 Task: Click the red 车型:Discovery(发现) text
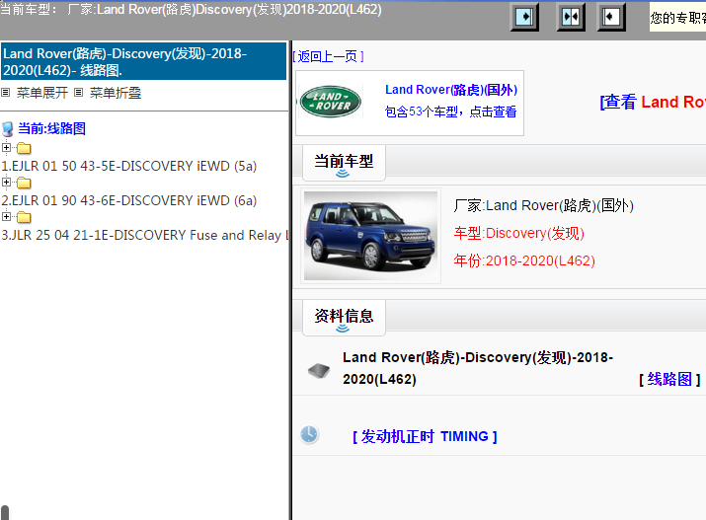click(x=518, y=233)
